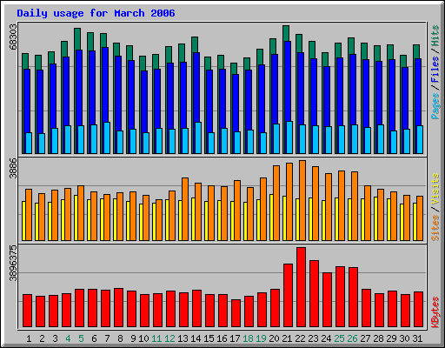This screenshot has height=348, width=445.
Task: Select the orange Visits bar for day 13
Action: (185, 209)
